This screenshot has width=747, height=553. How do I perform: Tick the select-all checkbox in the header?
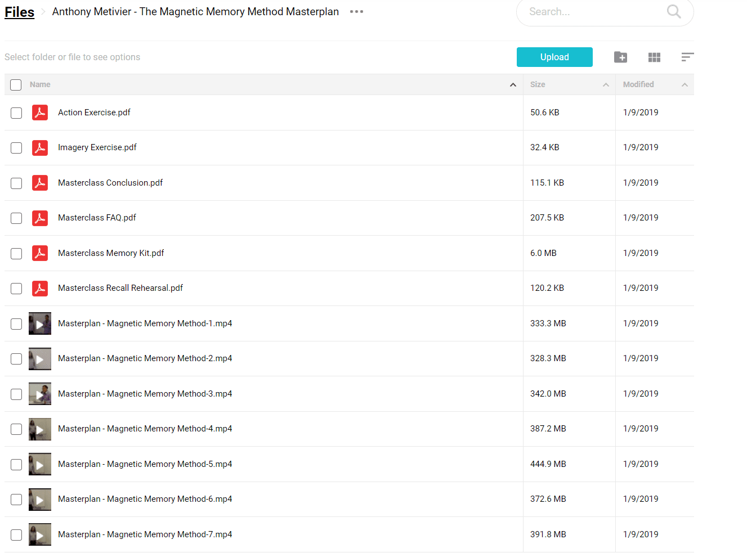pos(16,85)
